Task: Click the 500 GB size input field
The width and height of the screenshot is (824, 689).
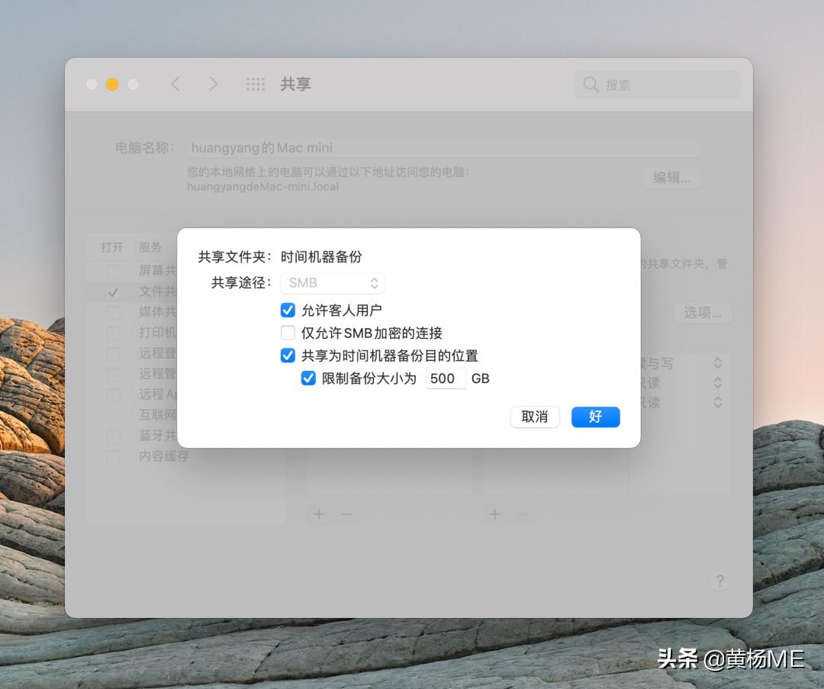Action: click(446, 378)
